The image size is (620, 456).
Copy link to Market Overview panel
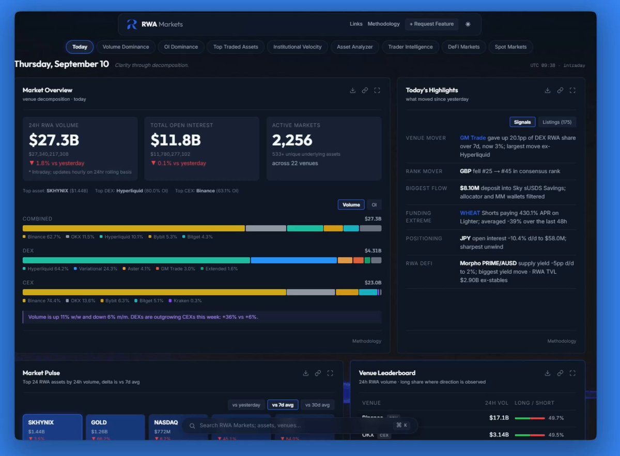point(365,90)
